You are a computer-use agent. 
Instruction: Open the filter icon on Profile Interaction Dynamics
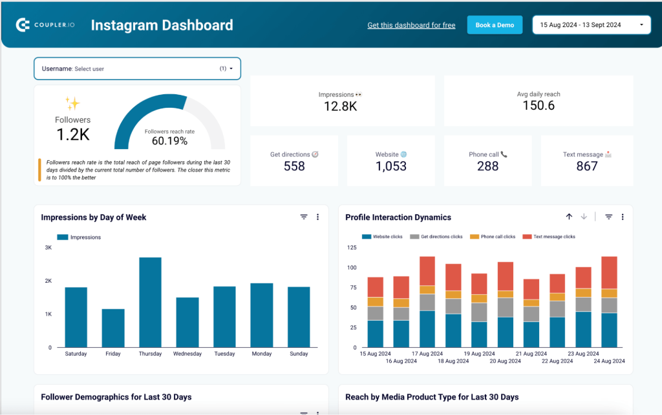pyautogui.click(x=608, y=217)
